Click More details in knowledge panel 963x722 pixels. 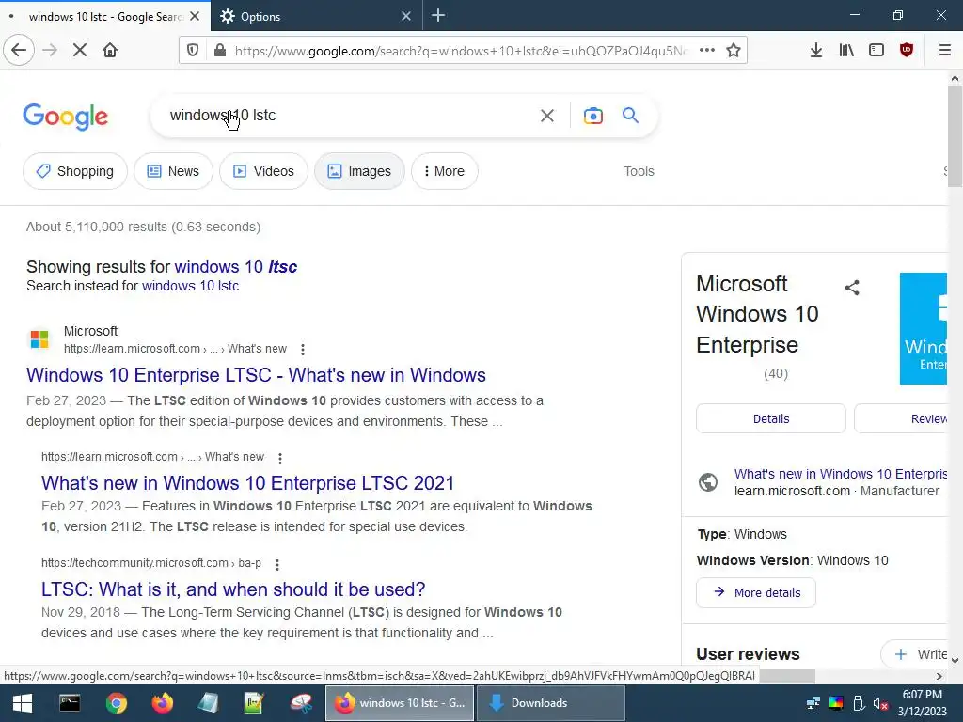coord(756,593)
